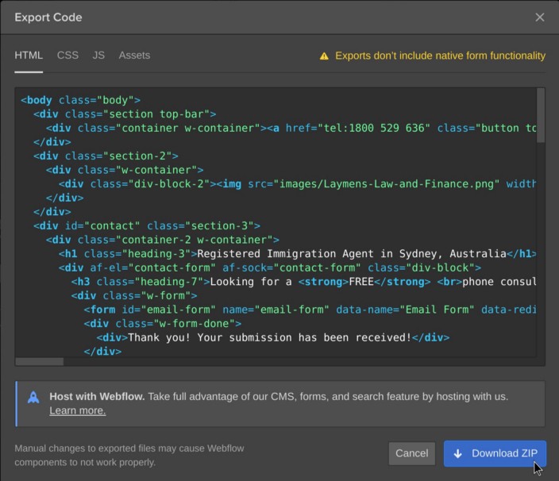
Task: Open the CSS tab
Action: point(67,56)
